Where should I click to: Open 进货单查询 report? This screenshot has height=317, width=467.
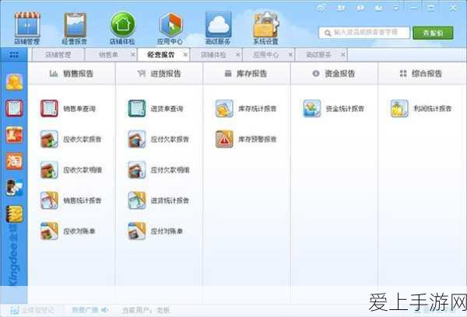click(x=156, y=109)
